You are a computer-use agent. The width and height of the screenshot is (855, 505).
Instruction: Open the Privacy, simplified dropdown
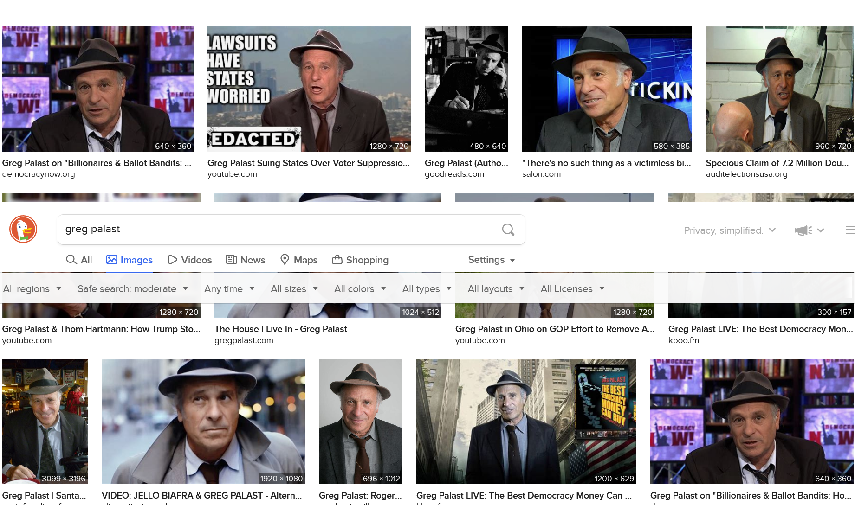[x=730, y=230]
